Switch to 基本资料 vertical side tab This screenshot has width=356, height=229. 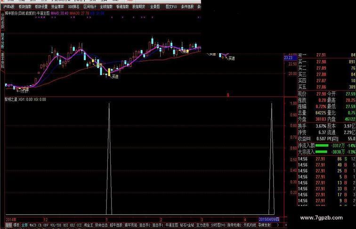click(x=2, y=60)
